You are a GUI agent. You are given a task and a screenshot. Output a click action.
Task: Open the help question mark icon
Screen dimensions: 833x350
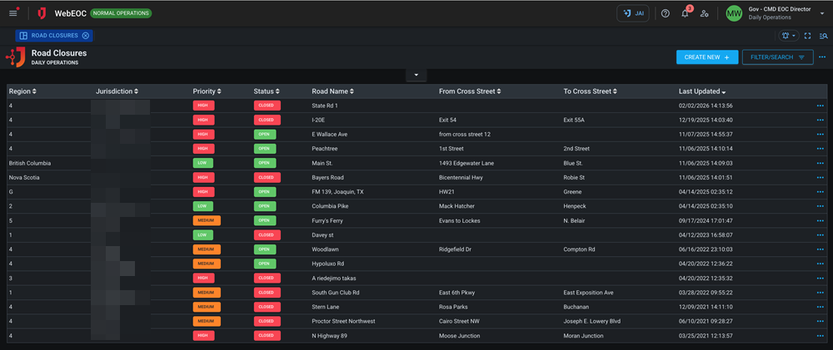(665, 13)
